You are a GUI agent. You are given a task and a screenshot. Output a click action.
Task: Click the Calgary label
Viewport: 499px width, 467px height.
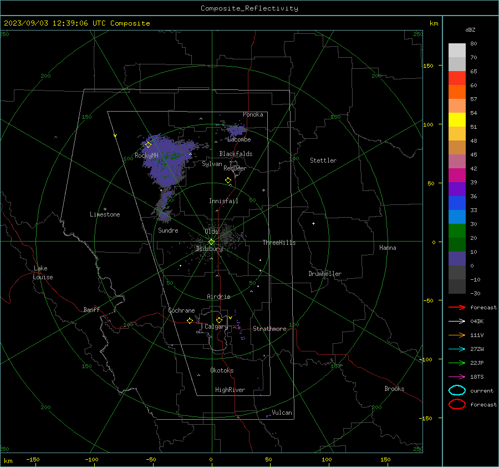click(x=216, y=327)
